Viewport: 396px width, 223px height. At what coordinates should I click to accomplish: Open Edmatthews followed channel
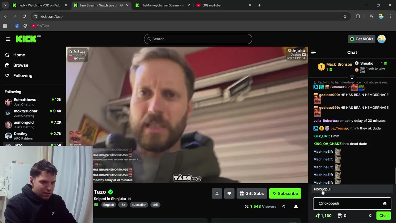point(33,102)
